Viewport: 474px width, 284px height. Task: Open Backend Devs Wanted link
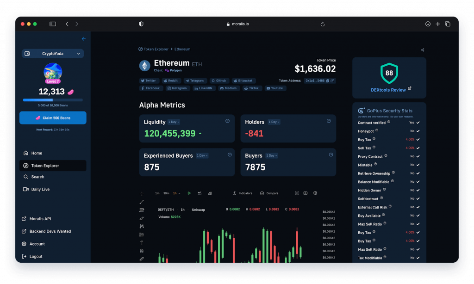point(46,231)
